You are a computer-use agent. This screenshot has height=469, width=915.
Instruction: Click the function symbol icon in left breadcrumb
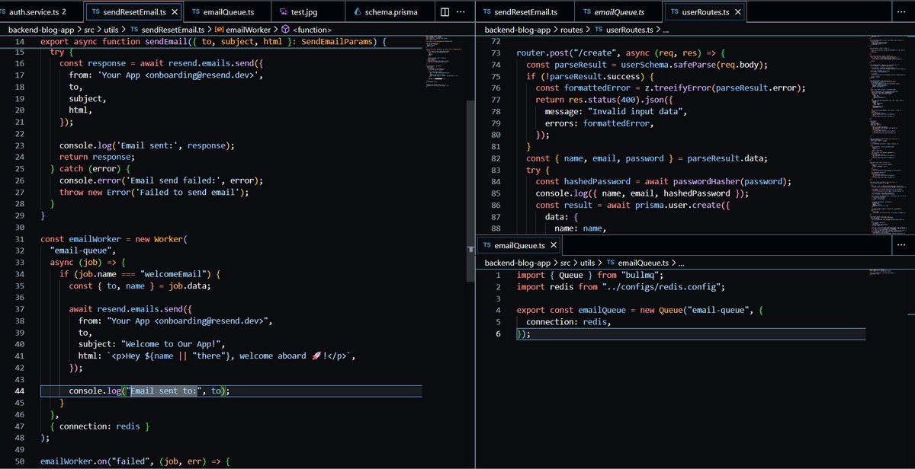(285, 29)
